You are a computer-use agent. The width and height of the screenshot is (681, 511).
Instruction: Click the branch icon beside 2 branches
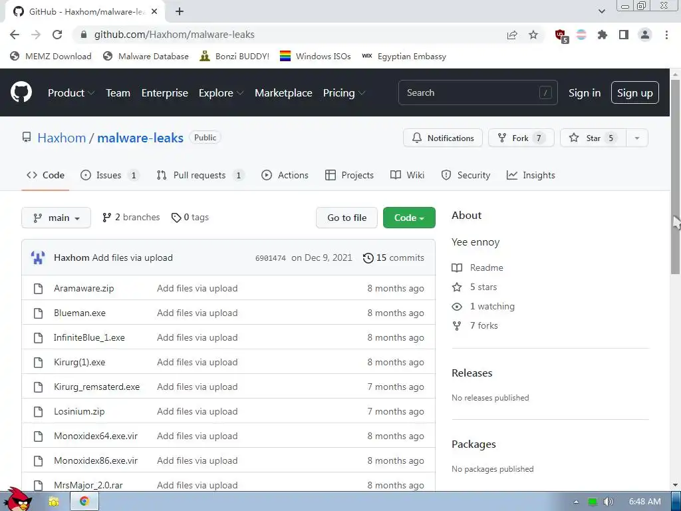click(x=106, y=218)
